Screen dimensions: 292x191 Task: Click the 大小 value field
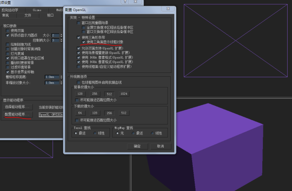click(55, 35)
